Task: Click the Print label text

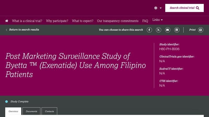Action: point(192,30)
